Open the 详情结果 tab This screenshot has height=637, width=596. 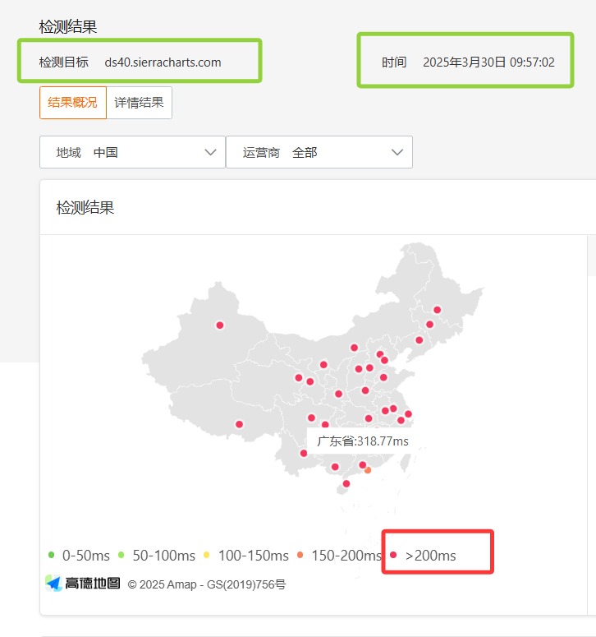click(140, 103)
